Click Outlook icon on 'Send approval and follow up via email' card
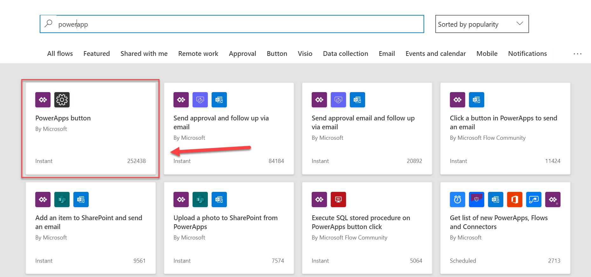Viewport: 591px width, 277px height. click(x=219, y=100)
